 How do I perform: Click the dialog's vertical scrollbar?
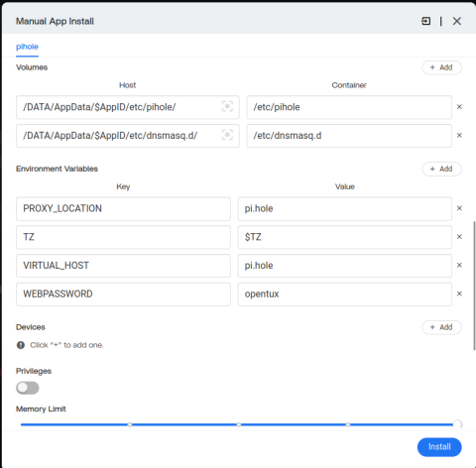tap(475, 286)
